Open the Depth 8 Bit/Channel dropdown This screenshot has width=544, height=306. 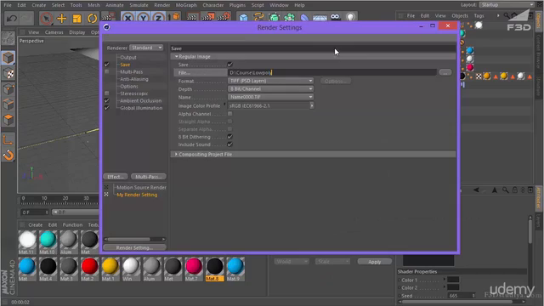270,88
